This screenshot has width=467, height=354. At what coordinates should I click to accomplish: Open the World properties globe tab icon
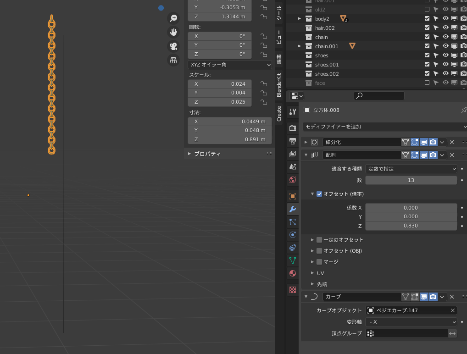[293, 180]
